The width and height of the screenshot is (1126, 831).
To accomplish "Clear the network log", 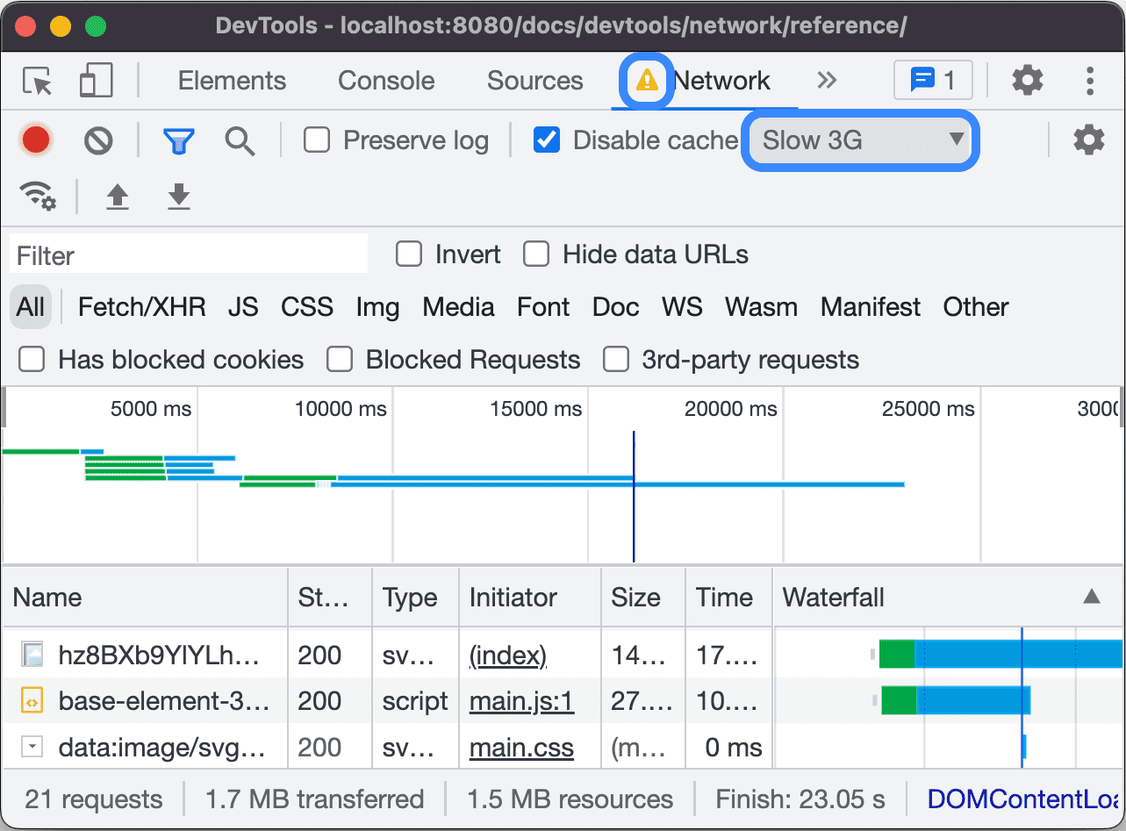I will (98, 140).
